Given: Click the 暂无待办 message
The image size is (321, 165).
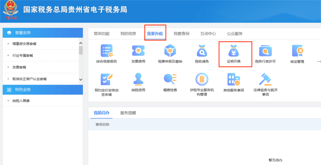Looking at the screenshot, I should click(275, 160).
